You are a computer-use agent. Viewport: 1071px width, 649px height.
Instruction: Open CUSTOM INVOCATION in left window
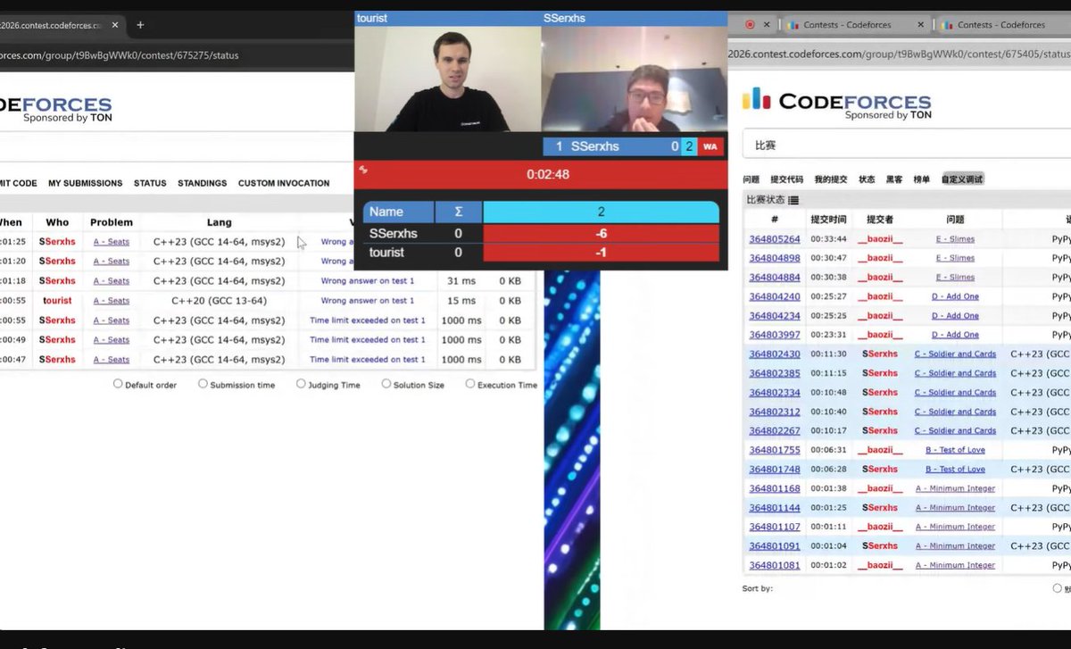coord(284,183)
